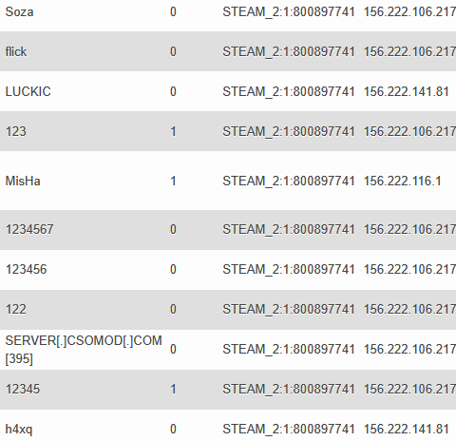Screen dimensions: 456x441
Task: Select the flick player row
Action: (228, 51)
